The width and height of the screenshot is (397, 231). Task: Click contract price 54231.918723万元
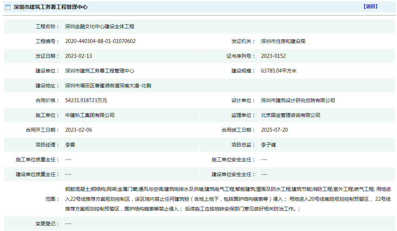86,100
